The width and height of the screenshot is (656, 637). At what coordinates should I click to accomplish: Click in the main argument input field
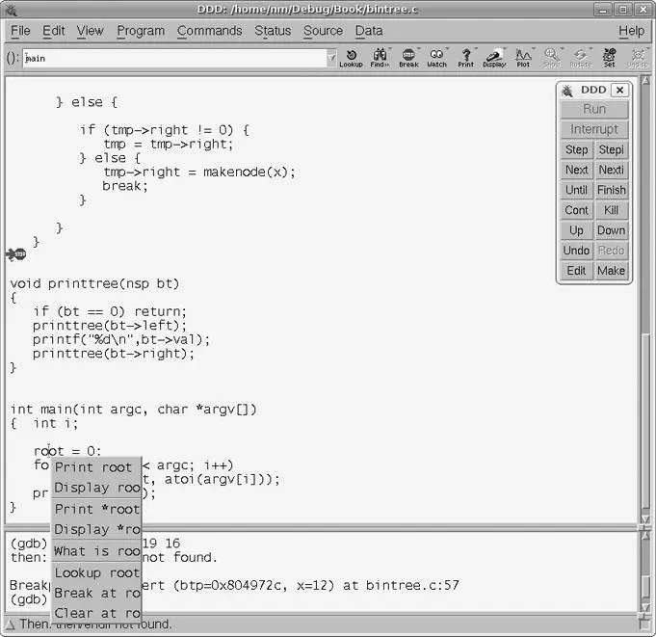click(173, 59)
